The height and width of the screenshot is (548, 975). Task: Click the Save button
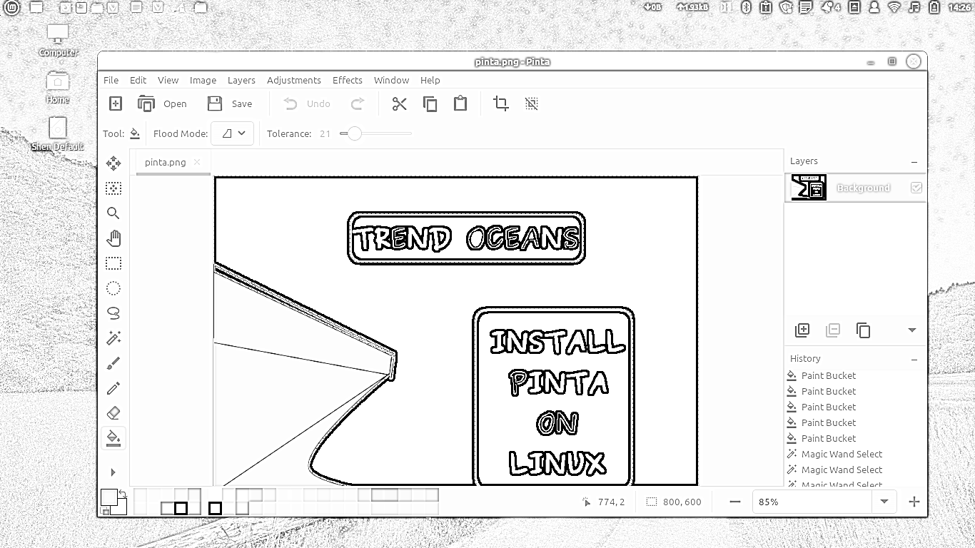coord(230,104)
